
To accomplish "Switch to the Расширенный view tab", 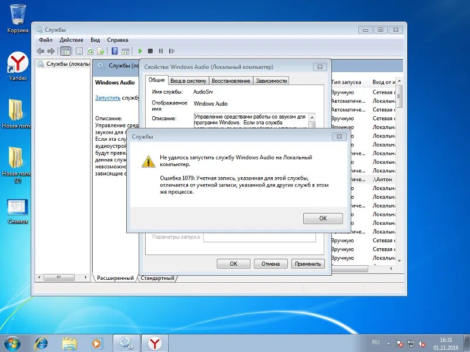I will point(115,278).
